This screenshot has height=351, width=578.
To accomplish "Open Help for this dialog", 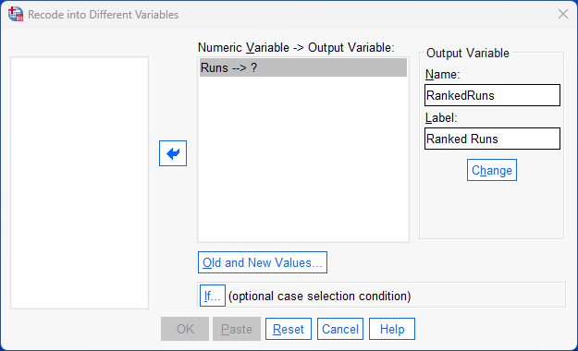I will coord(392,329).
